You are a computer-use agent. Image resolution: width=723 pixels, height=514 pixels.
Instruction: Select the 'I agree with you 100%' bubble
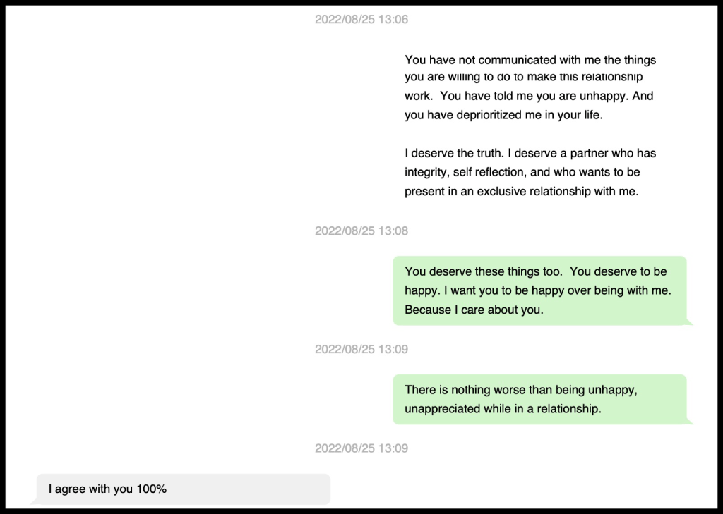click(x=183, y=489)
